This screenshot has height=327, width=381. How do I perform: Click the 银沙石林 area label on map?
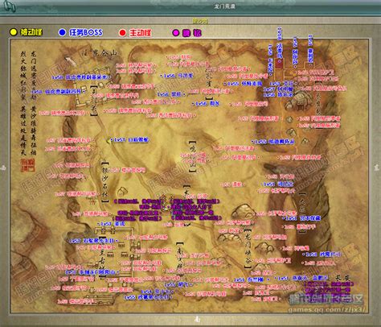pos(104,182)
